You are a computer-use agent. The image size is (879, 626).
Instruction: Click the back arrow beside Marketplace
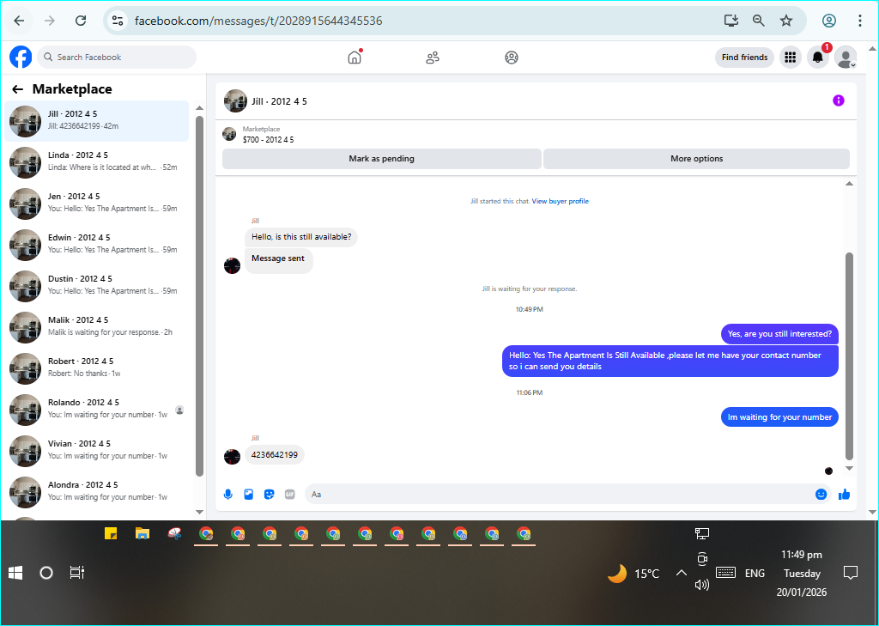[x=18, y=89]
